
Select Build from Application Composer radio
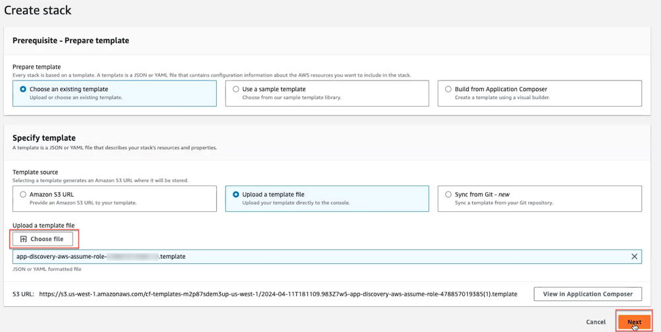tap(448, 89)
